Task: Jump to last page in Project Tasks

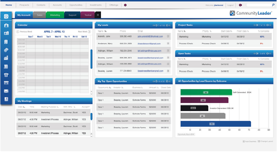Action: [270, 25]
